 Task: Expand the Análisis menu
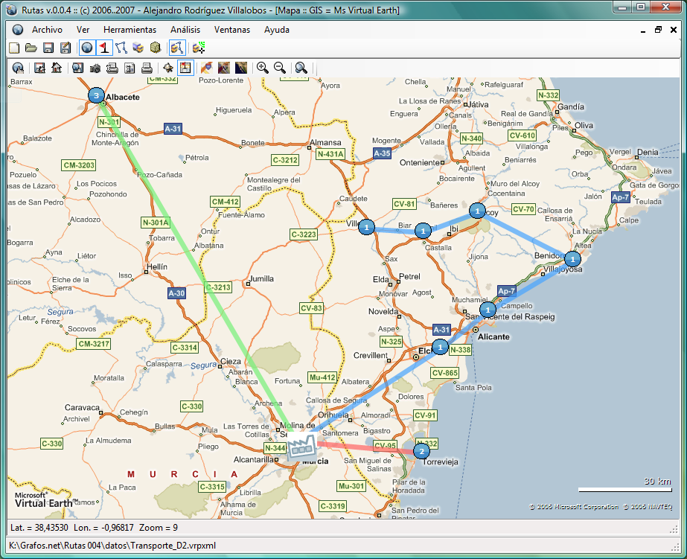pyautogui.click(x=185, y=30)
